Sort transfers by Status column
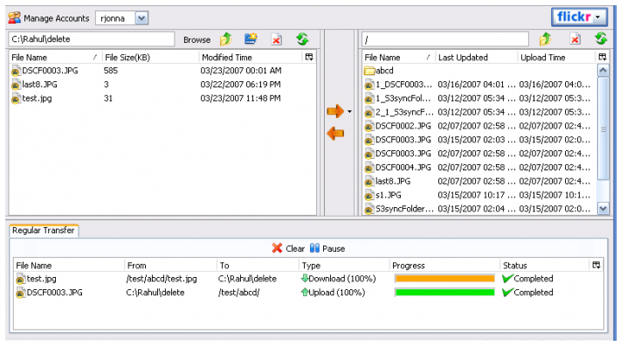The width and height of the screenshot is (620, 346). tap(545, 266)
